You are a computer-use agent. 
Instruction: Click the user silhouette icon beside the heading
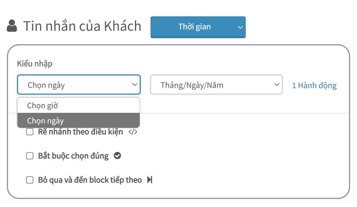coord(12,26)
